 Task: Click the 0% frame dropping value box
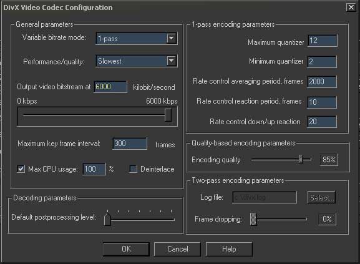tap(327, 219)
